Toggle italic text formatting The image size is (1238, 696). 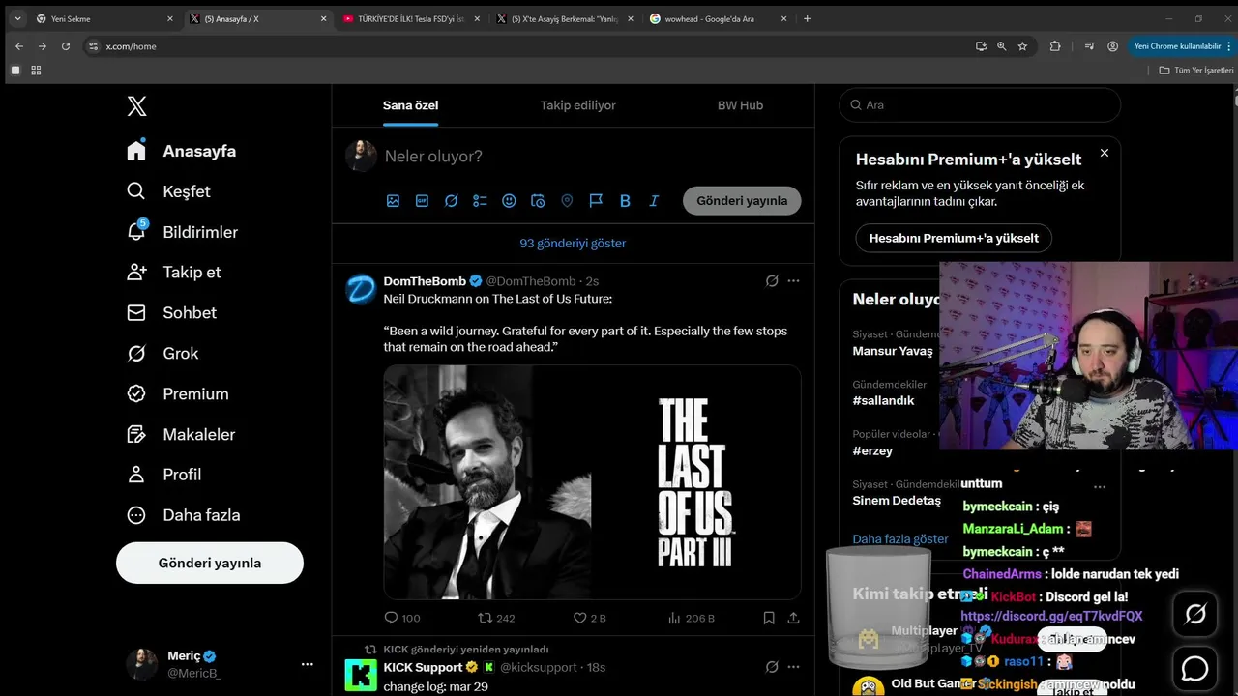pyautogui.click(x=654, y=201)
